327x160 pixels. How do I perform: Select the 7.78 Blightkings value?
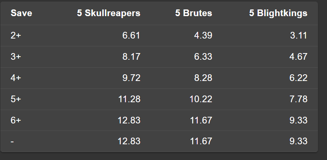tap(298, 99)
